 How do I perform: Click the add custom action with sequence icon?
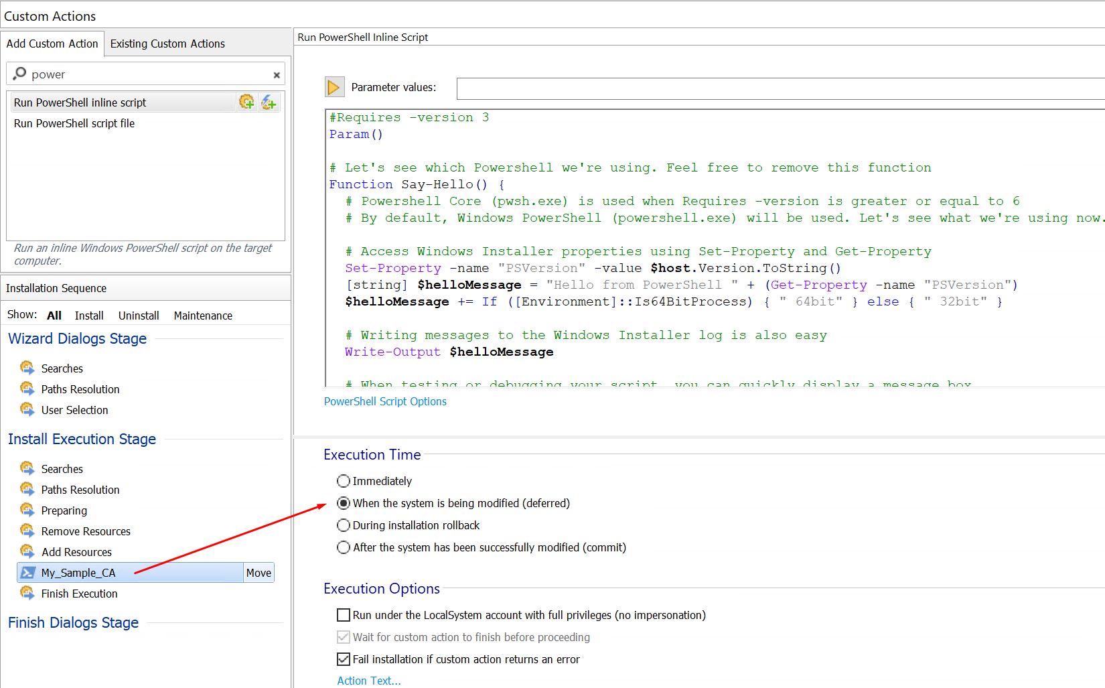click(x=246, y=102)
